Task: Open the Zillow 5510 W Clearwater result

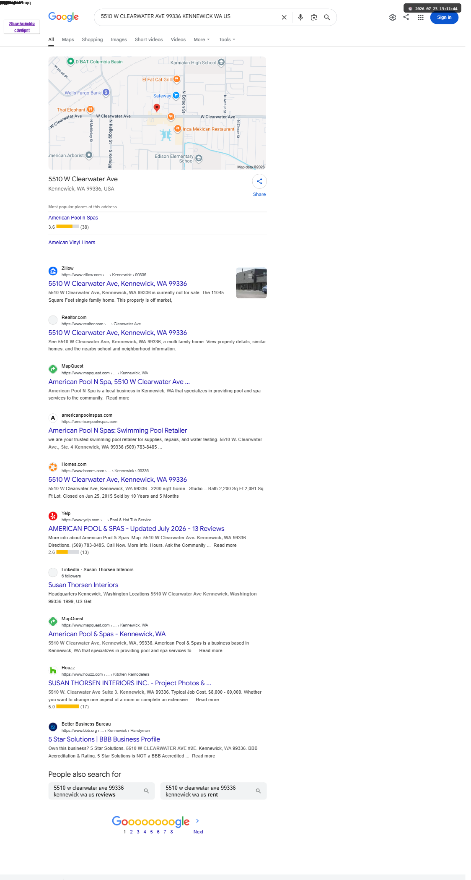Action: [x=118, y=284]
